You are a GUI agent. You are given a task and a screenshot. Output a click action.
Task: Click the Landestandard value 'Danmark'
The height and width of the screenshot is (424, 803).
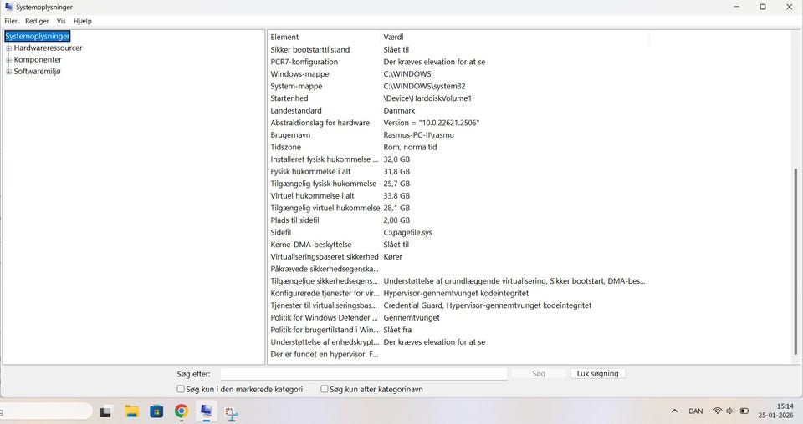pos(400,110)
